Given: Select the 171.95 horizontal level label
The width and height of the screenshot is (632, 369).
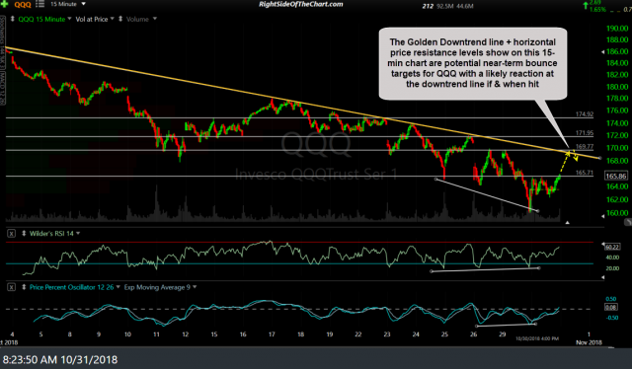Looking at the screenshot, I should pyautogui.click(x=585, y=132).
